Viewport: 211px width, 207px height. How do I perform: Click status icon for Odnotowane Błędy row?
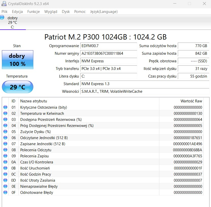tap(5, 193)
